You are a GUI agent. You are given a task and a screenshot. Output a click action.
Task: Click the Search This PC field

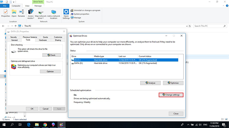pyautogui.click(x=210, y=26)
